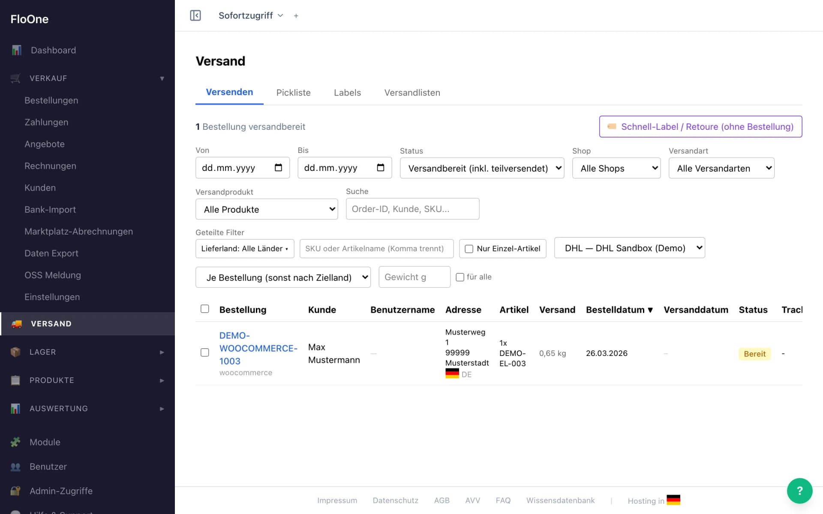Open the Alle Versandarten dropdown

coord(721,168)
